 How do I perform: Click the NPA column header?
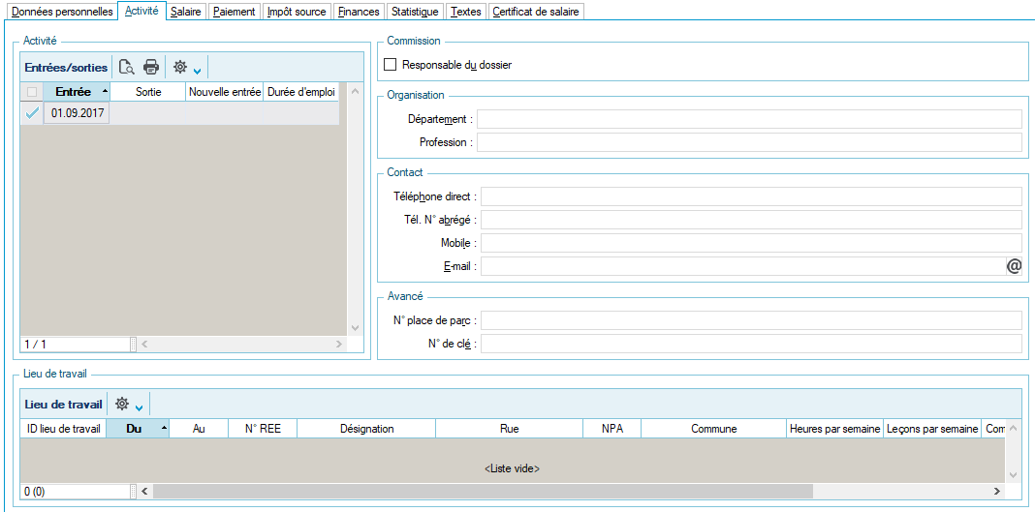point(612,429)
